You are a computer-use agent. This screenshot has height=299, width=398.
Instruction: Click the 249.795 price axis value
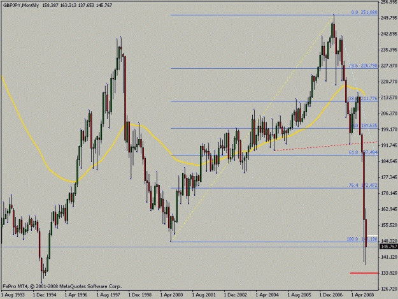(388, 17)
